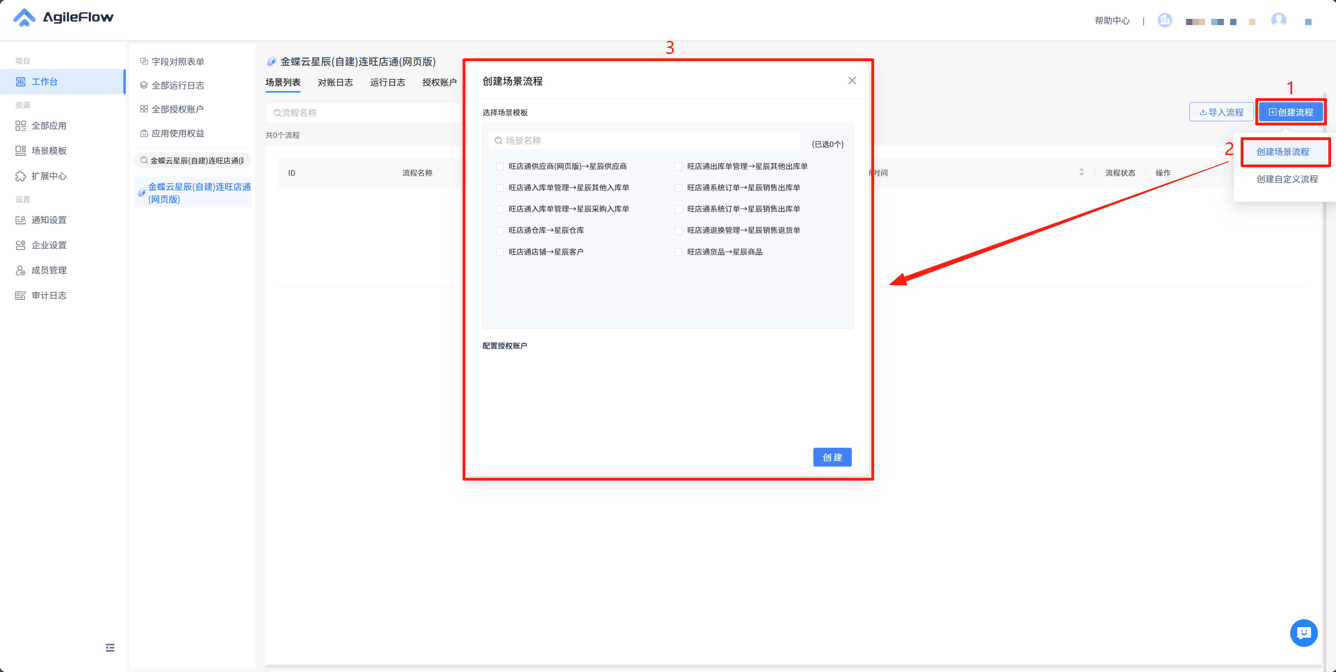Open 扩展中心 puzzle icon in sidebar

tap(21, 176)
